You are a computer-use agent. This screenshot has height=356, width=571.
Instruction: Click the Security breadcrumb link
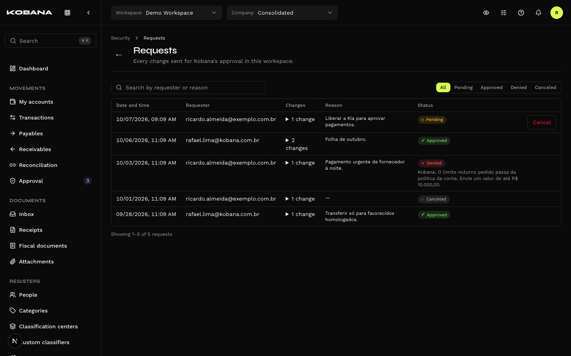121,38
